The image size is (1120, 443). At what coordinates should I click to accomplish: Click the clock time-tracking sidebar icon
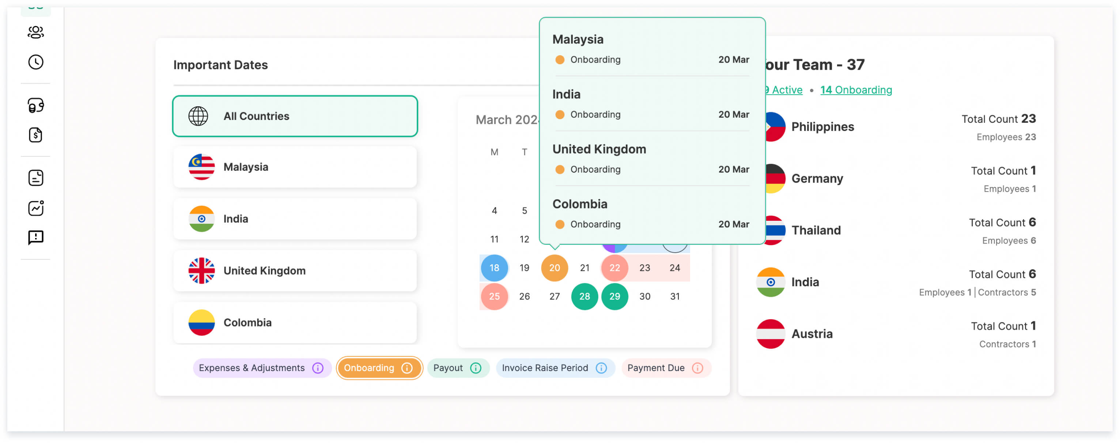(36, 62)
